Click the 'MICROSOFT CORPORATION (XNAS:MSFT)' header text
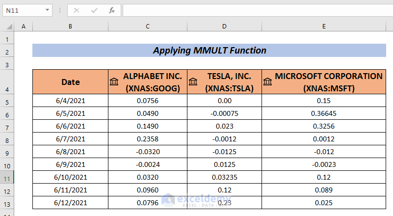 click(x=329, y=82)
